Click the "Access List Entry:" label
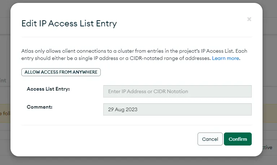This screenshot has height=165, width=277. [48, 89]
